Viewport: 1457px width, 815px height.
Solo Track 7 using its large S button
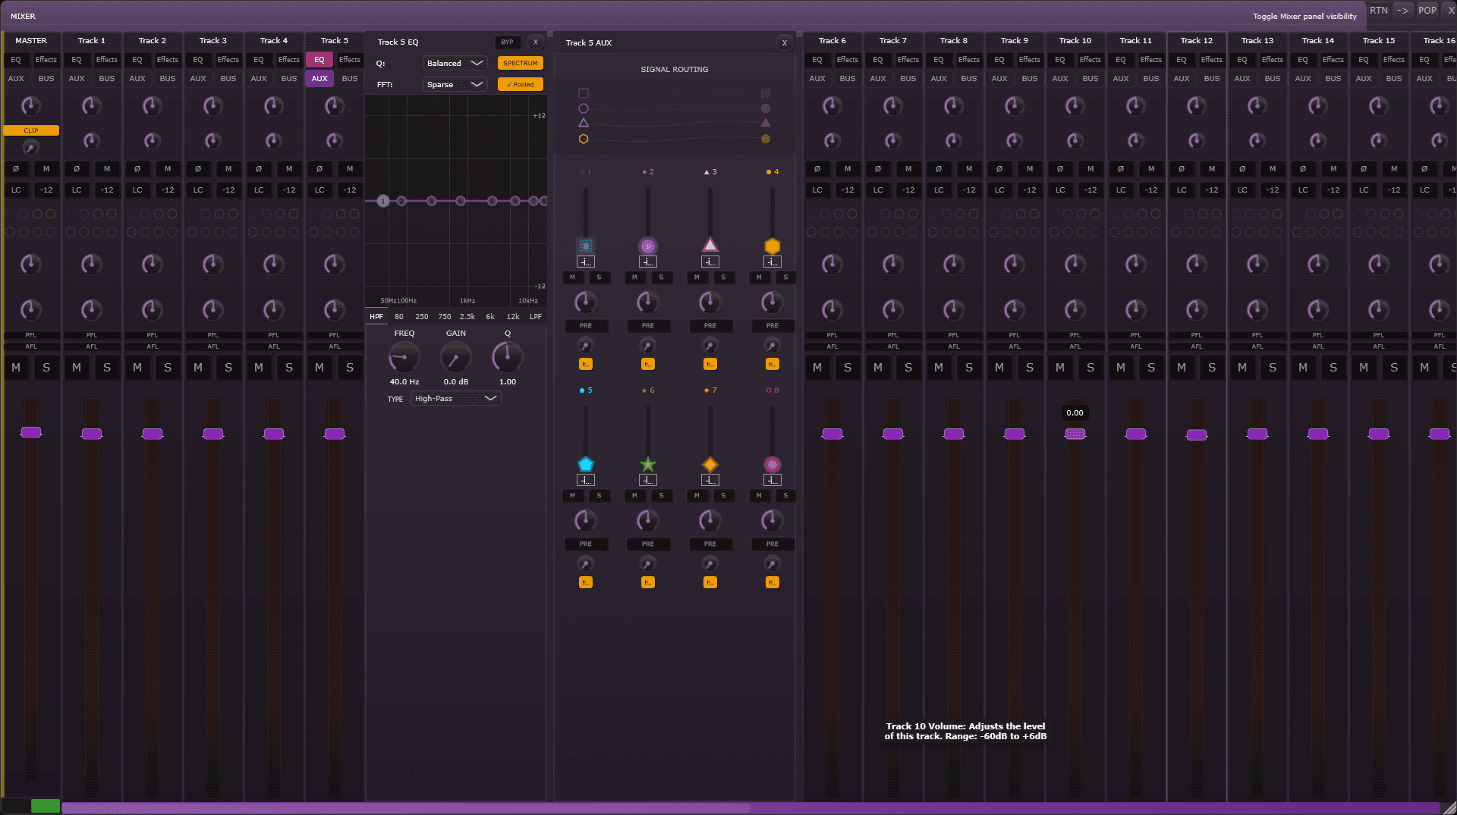pyautogui.click(x=908, y=368)
